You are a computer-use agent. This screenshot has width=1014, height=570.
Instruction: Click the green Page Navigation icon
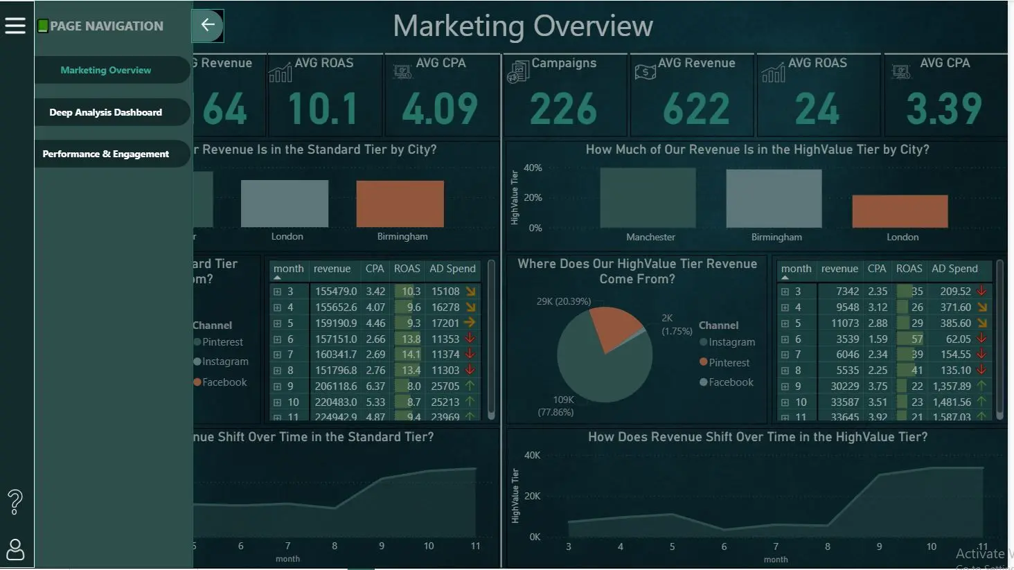pos(43,26)
